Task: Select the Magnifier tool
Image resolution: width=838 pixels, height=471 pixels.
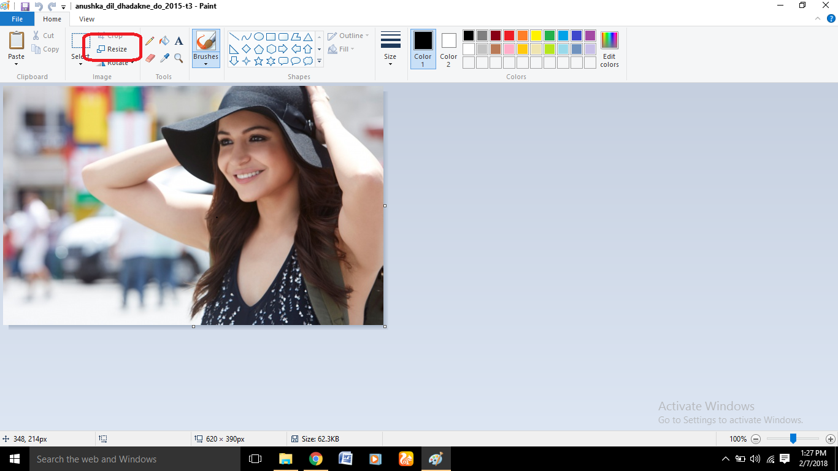Action: click(178, 58)
